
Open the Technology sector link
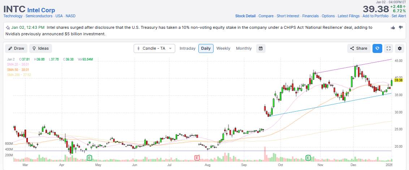coord(13,16)
